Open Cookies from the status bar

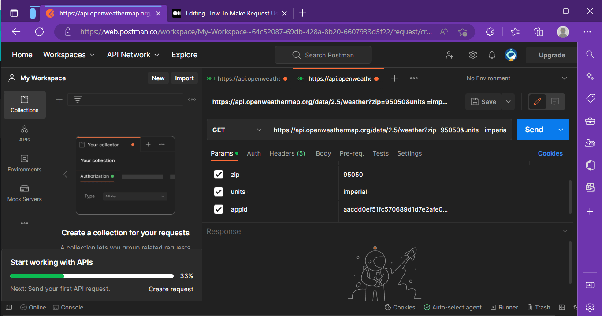[x=400, y=307]
